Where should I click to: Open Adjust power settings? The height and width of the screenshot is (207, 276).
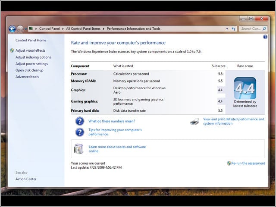(x=31, y=64)
